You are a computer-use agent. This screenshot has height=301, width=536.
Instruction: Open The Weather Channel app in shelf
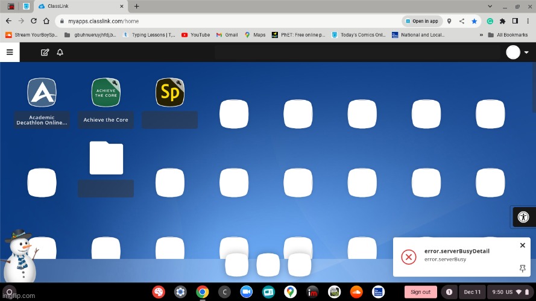tap(379, 292)
